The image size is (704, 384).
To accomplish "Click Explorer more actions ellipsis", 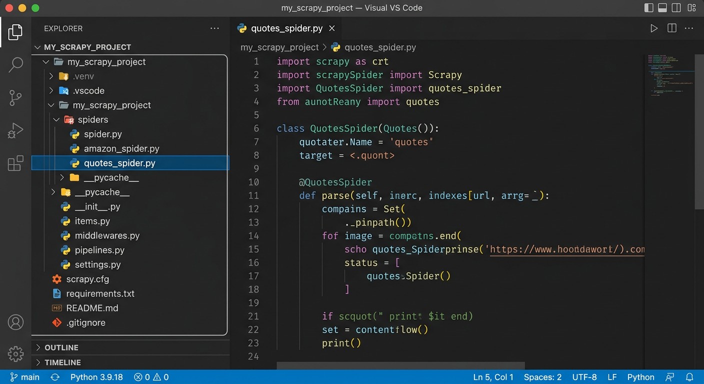I will (x=214, y=28).
